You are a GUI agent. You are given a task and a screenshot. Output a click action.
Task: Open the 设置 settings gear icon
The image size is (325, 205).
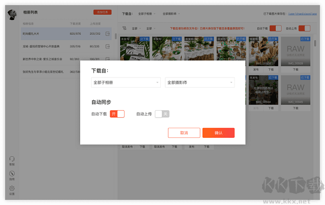point(12,190)
